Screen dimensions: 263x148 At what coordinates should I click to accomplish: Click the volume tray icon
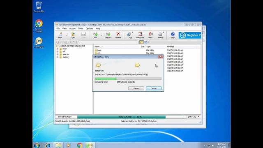pyautogui.click(x=213, y=146)
